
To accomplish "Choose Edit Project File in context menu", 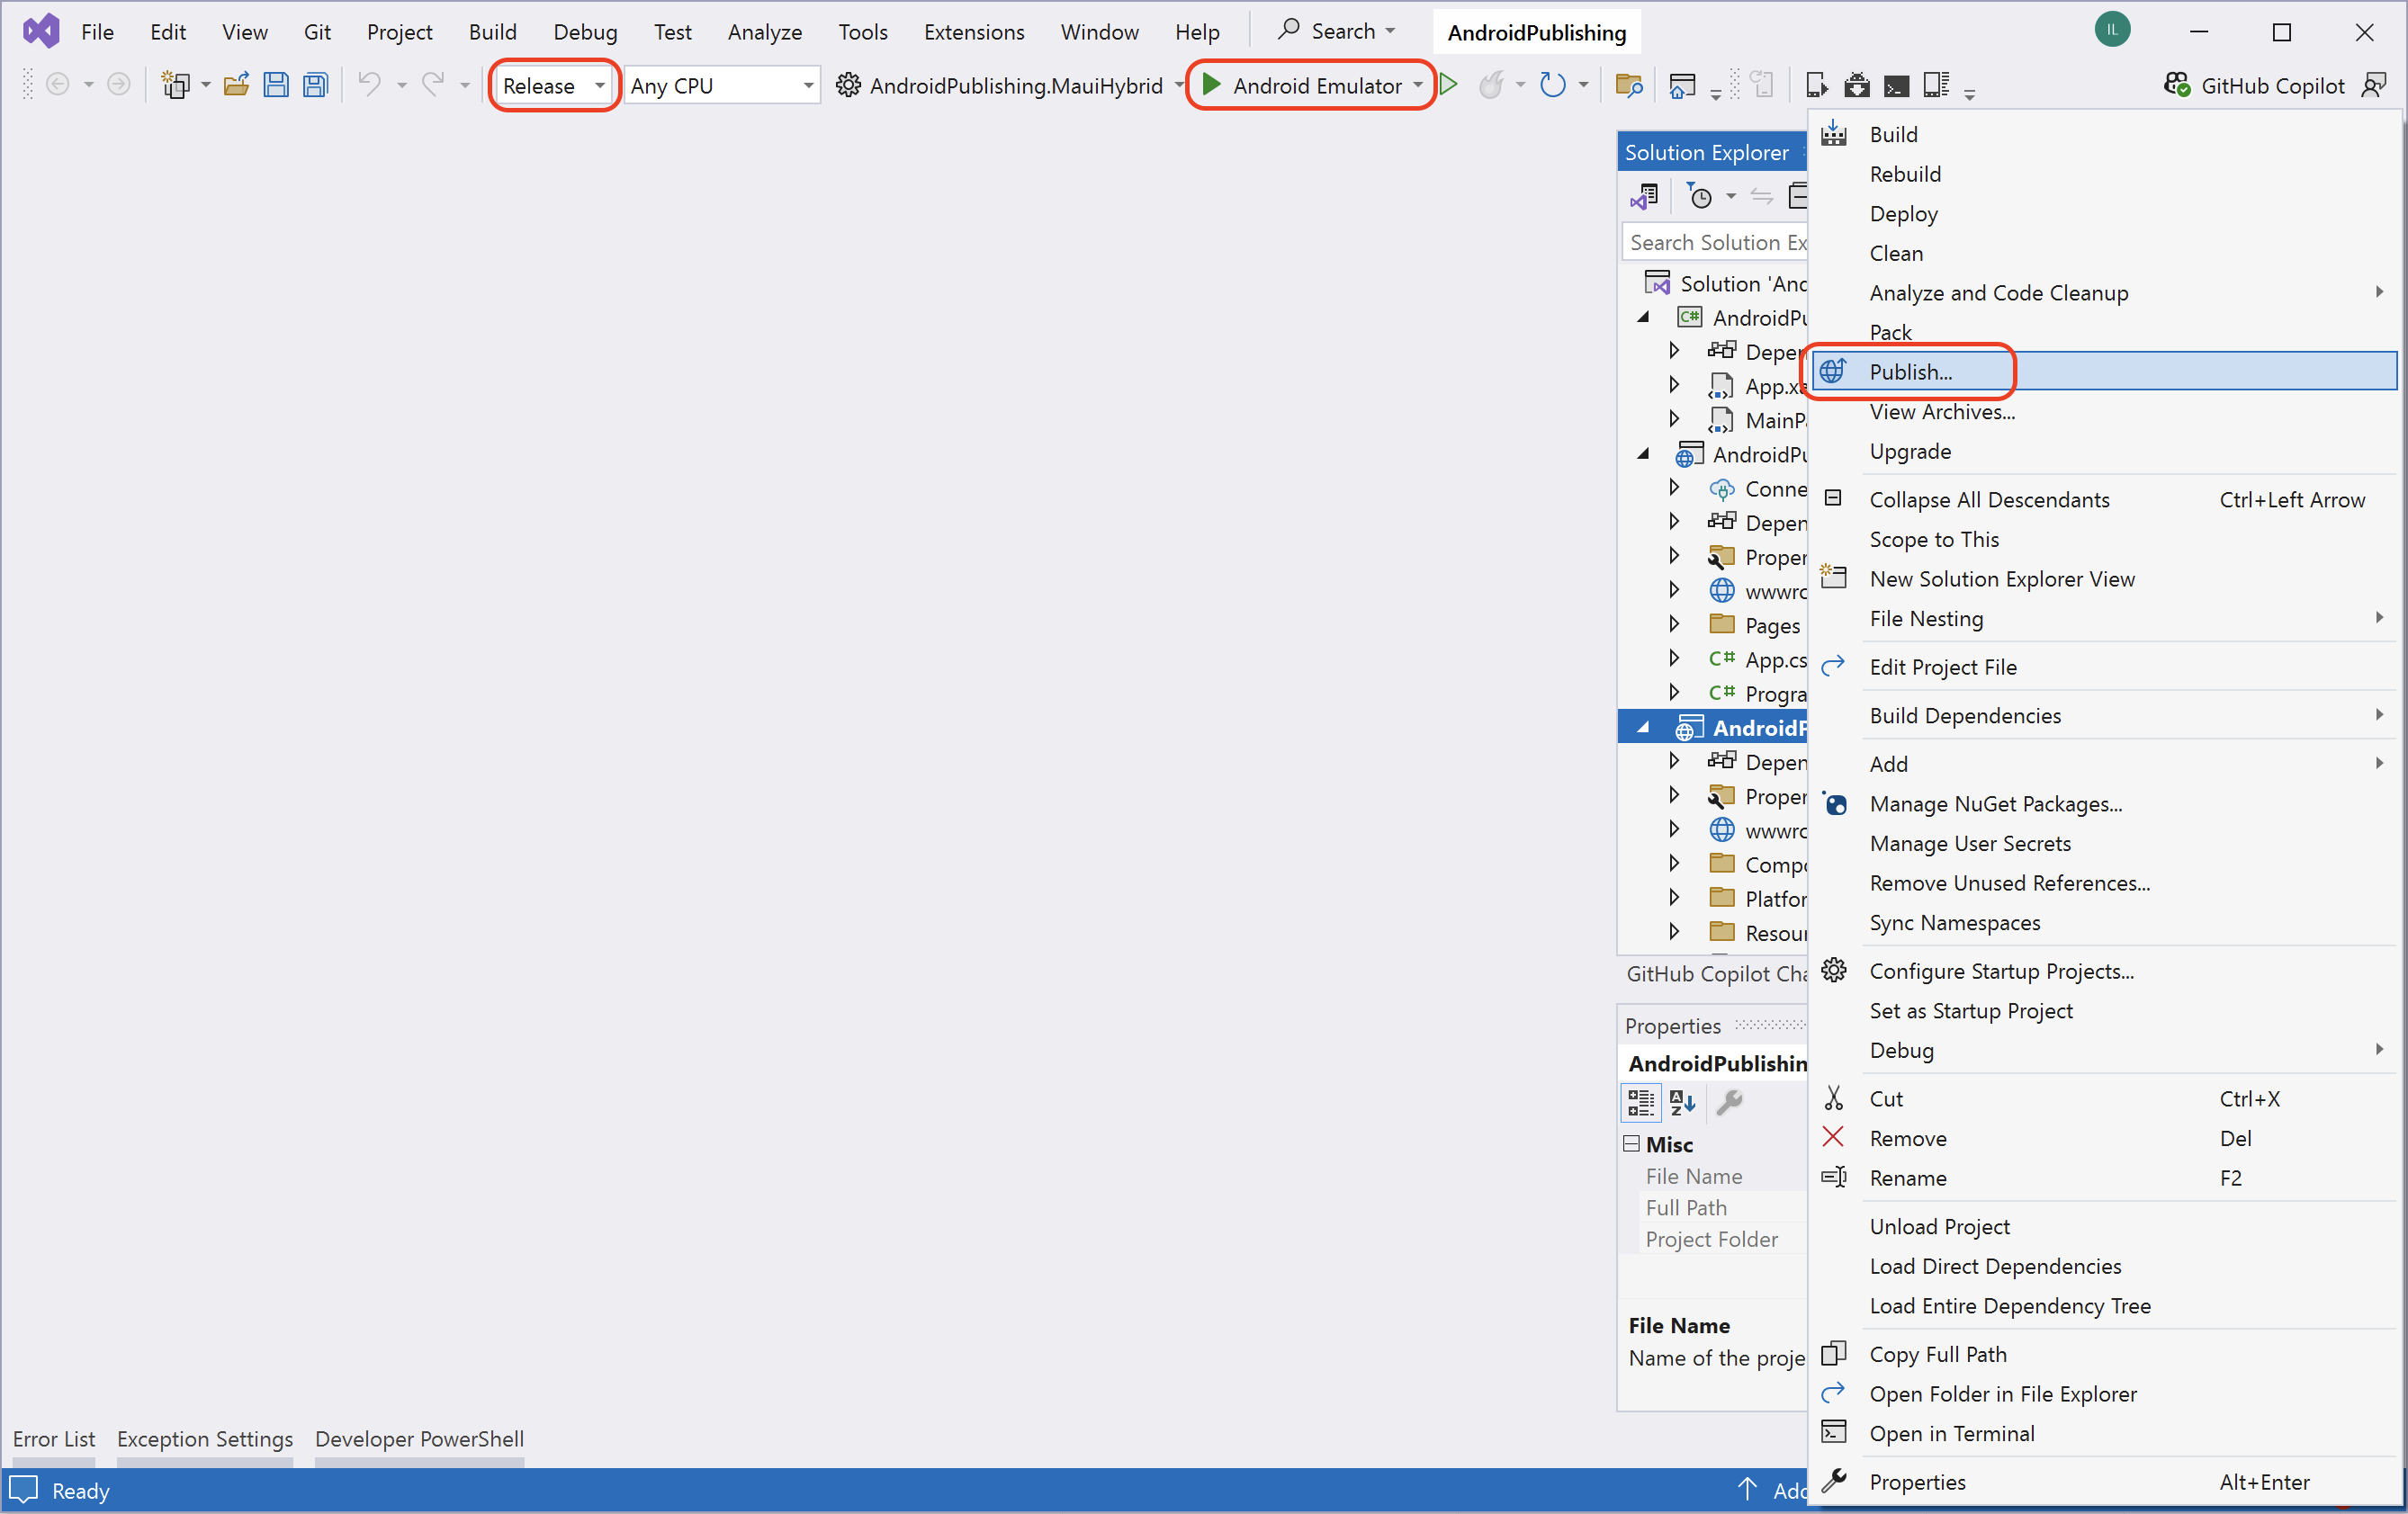I will coord(2104,667).
